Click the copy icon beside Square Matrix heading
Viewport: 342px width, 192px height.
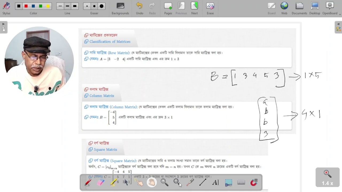(x=91, y=150)
